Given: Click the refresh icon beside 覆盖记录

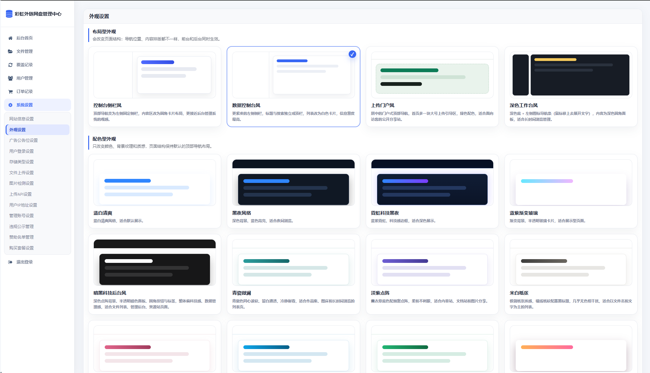Looking at the screenshot, I should click(10, 65).
